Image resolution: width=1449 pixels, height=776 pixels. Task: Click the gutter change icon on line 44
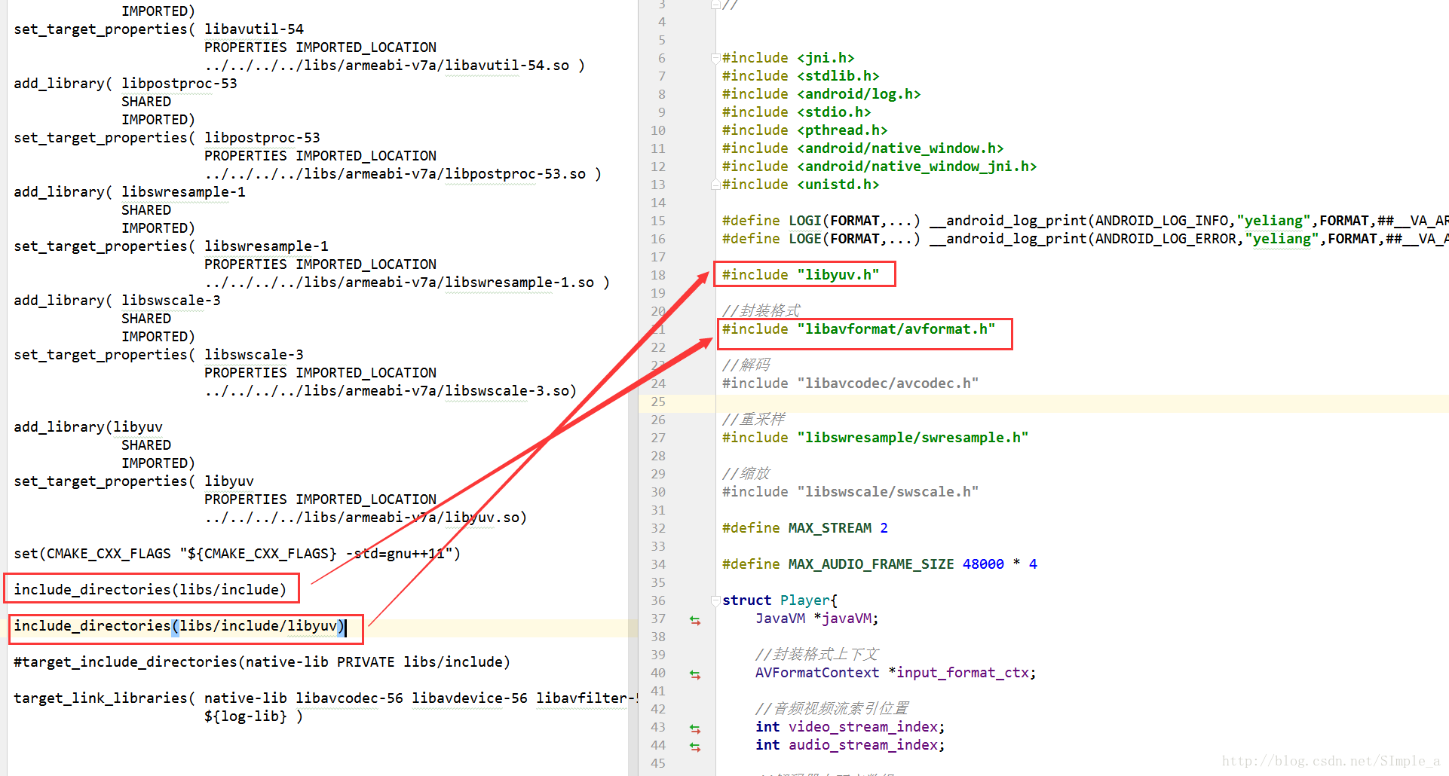pos(695,747)
